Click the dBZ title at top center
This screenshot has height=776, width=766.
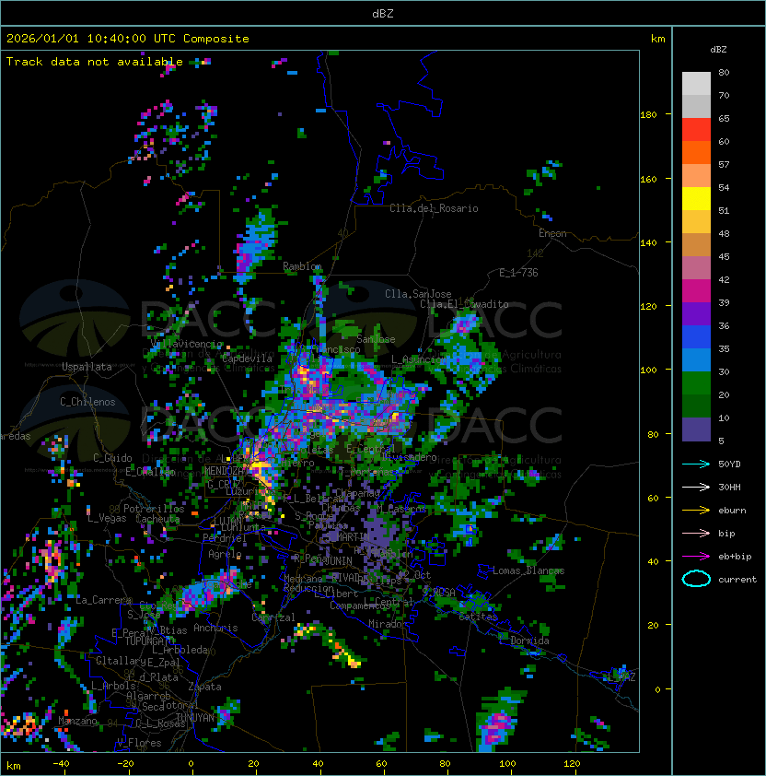click(383, 14)
